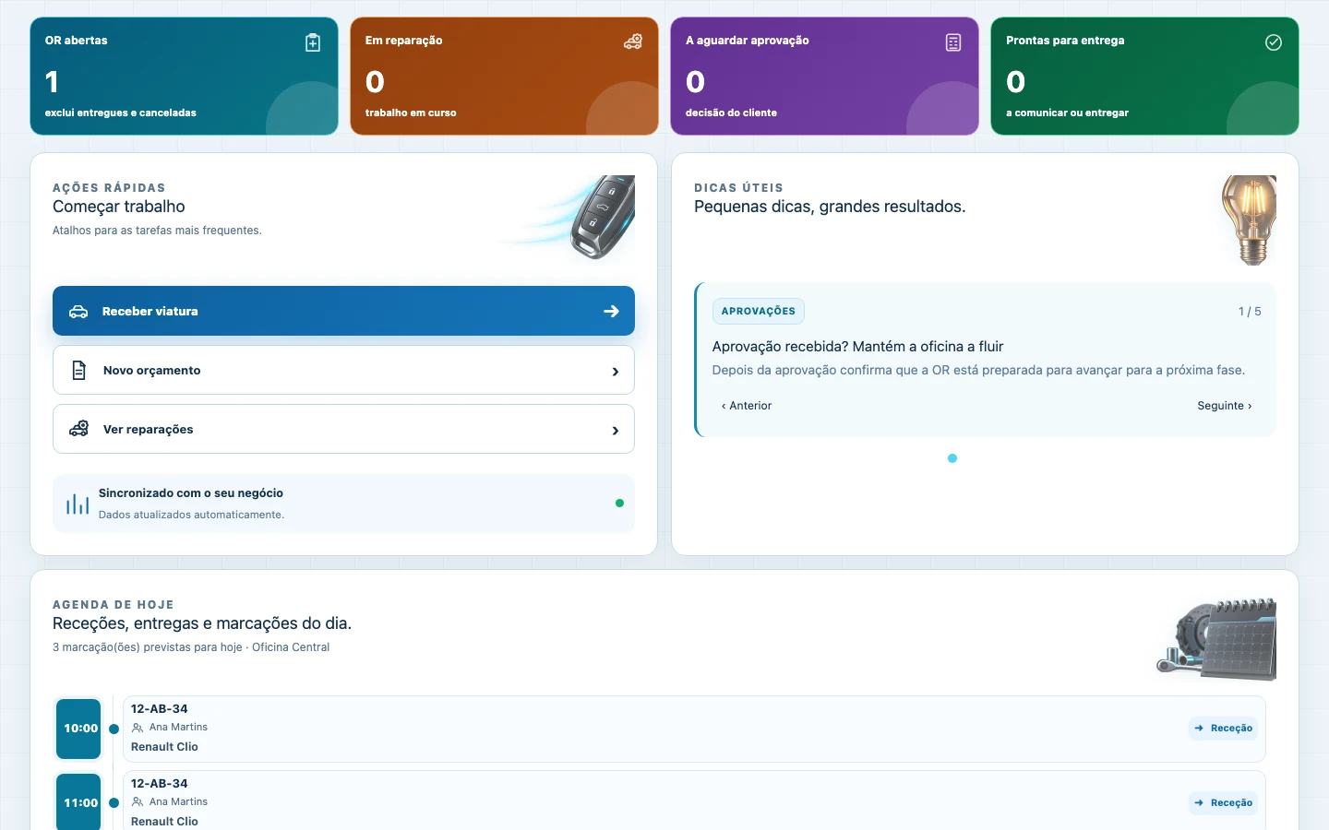The width and height of the screenshot is (1329, 830).
Task: Start a Novo orçamento
Action: (343, 370)
